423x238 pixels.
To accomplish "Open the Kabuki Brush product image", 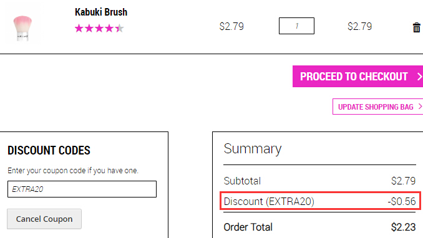I will point(22,28).
